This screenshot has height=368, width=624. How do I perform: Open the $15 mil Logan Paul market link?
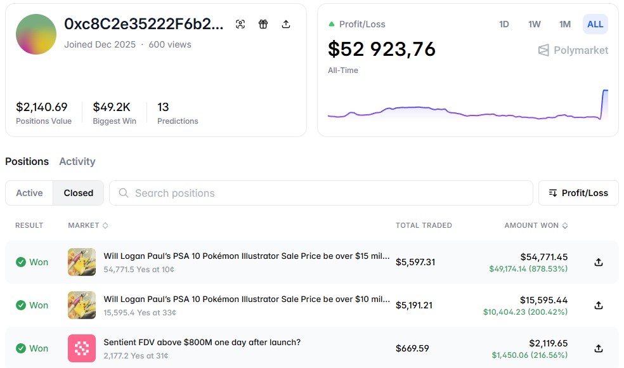tap(246, 256)
